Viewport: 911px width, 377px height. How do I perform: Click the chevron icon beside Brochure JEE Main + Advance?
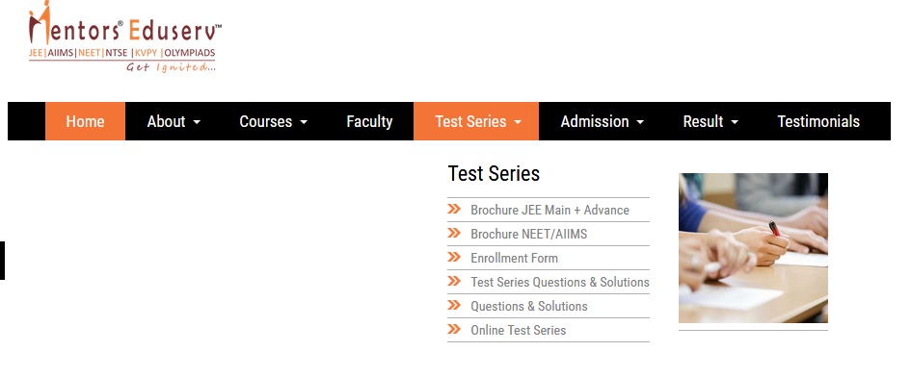click(454, 209)
